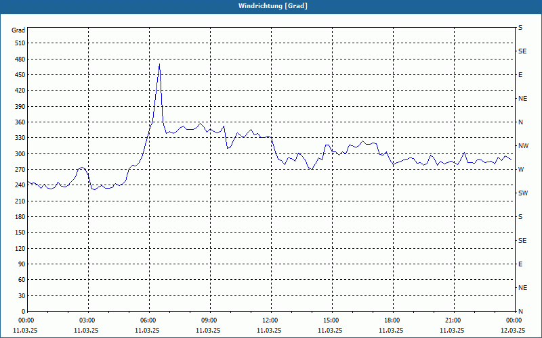This screenshot has height=338, width=542.
Task: Click the 11.03.25 date under 06:00
Action: point(147,330)
